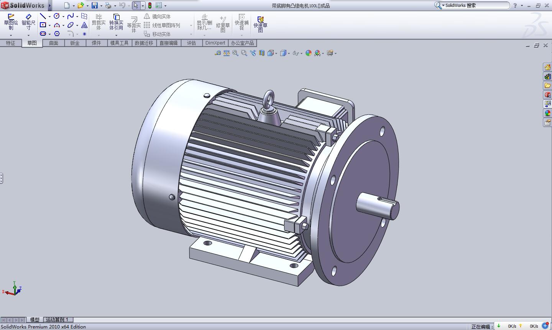This screenshot has height=330, width=552.
Task: Open Custom Properties tab in task pane
Action: 547,122
